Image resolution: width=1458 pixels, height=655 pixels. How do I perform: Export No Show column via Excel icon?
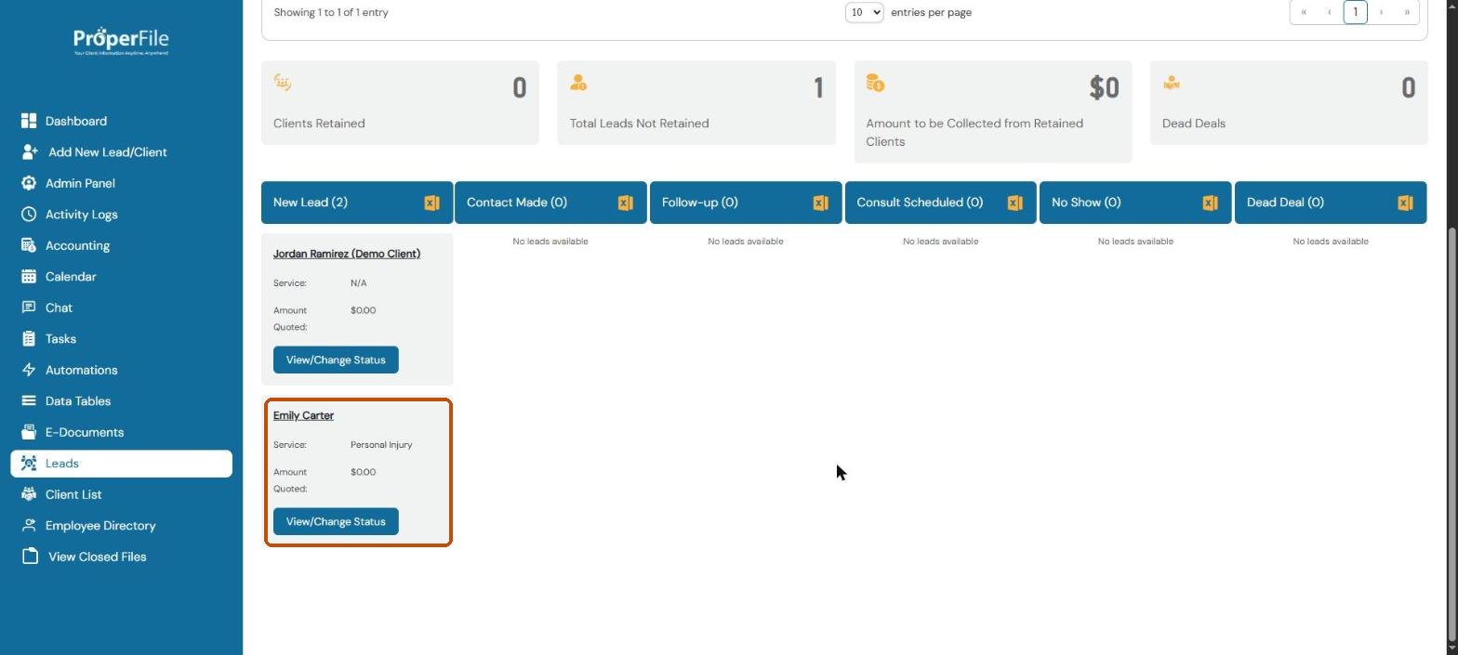[x=1210, y=203]
